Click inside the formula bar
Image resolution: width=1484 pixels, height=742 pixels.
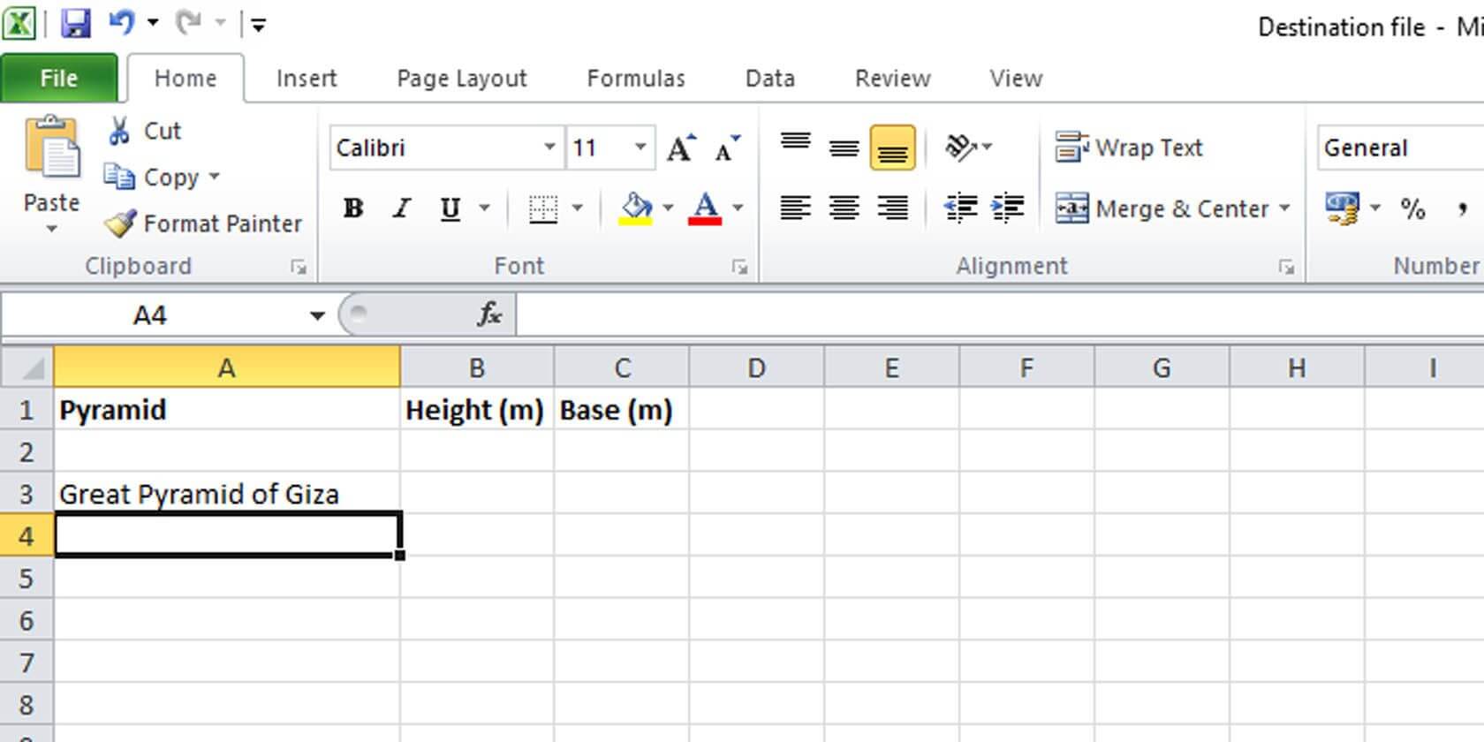click(x=1000, y=314)
